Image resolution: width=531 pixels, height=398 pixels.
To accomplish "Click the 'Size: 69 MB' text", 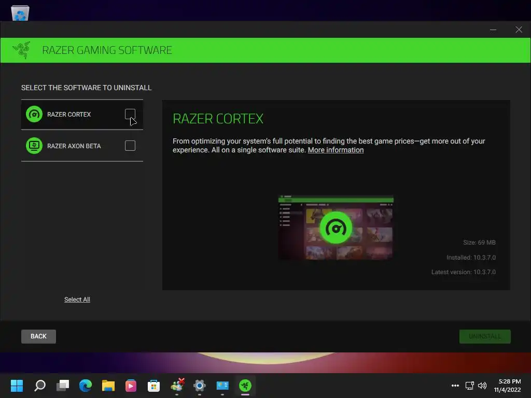I will pos(479,243).
